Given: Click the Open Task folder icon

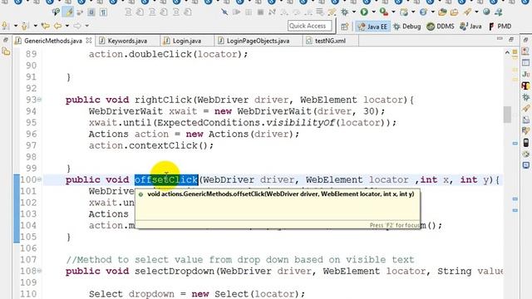Looking at the screenshot, I should pyautogui.click(x=455, y=12).
